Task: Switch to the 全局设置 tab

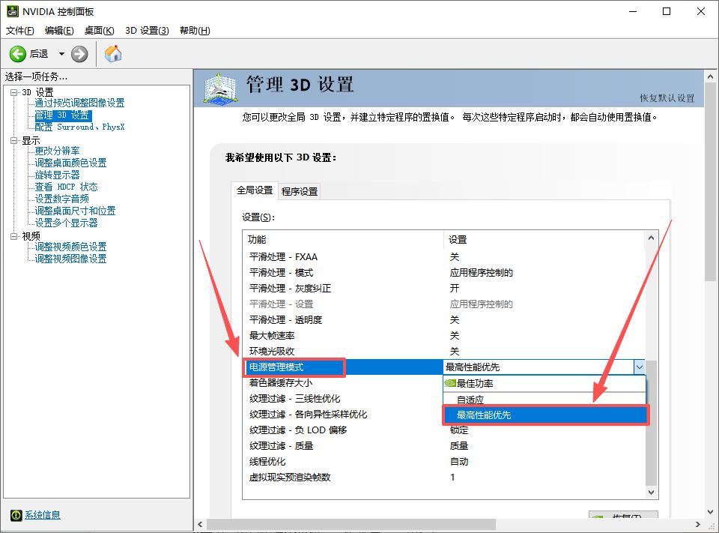Action: 255,190
